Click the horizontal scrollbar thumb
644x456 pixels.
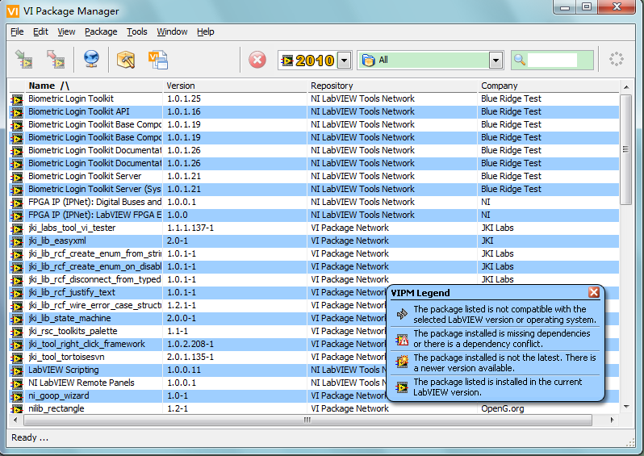tap(307, 420)
